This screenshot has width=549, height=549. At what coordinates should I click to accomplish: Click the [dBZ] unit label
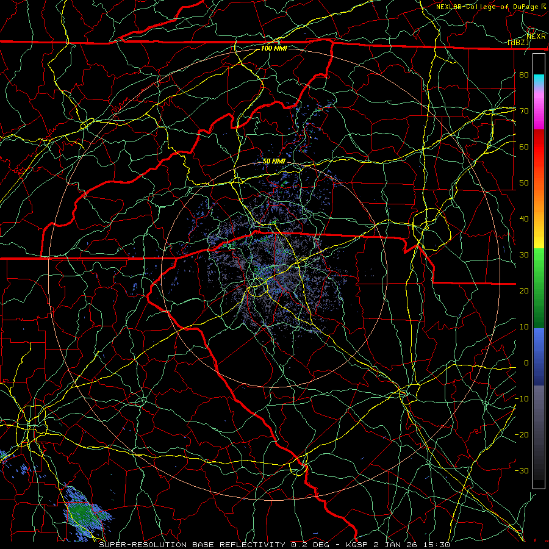pos(519,43)
